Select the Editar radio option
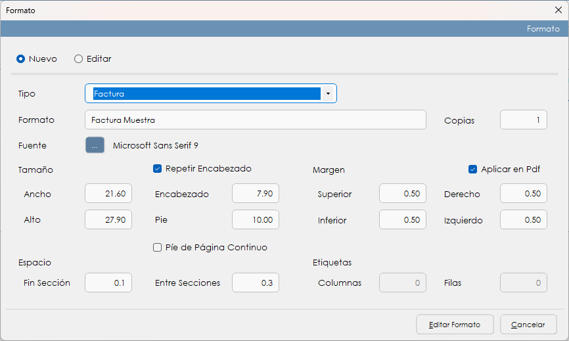The image size is (569, 341). click(79, 59)
